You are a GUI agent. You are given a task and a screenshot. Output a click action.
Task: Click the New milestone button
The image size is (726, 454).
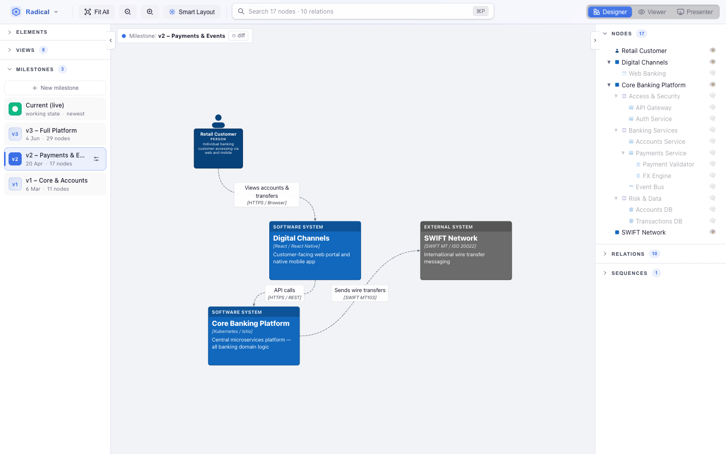click(55, 88)
